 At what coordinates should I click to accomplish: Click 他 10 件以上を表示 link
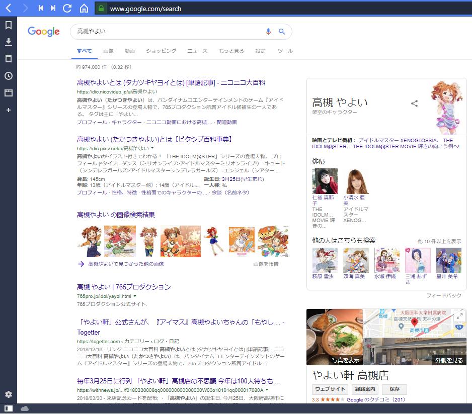[439, 241]
